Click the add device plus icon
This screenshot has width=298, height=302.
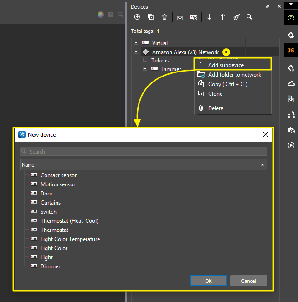[137, 17]
